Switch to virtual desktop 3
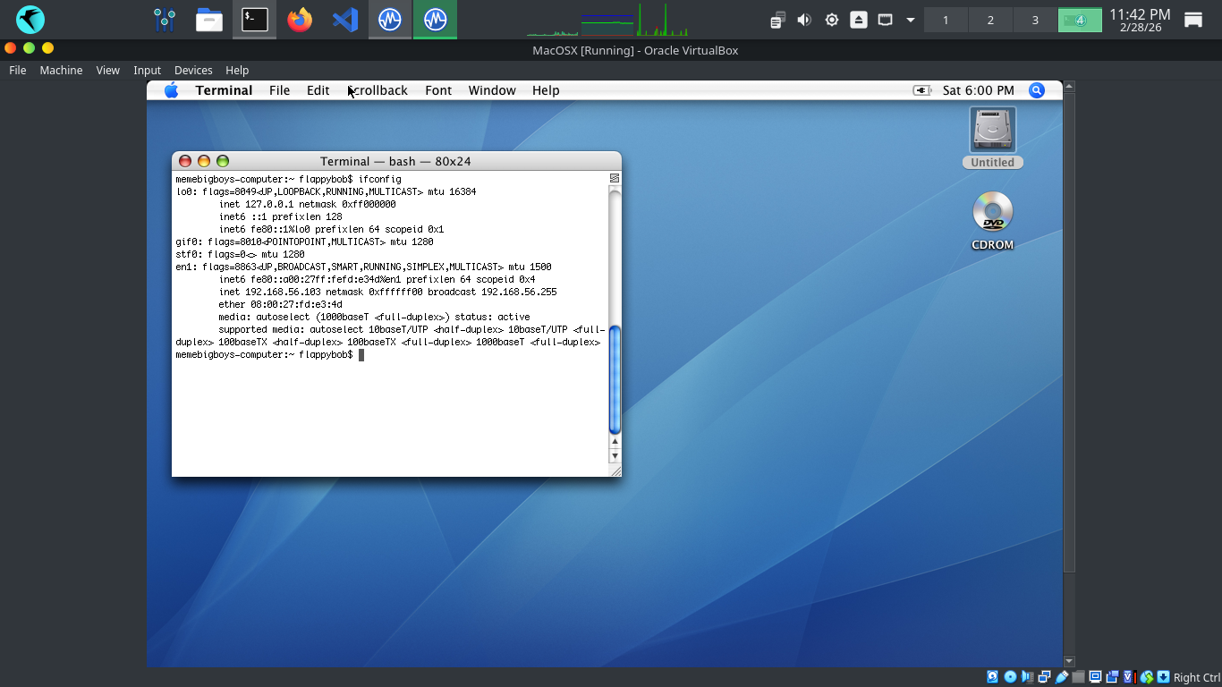The width and height of the screenshot is (1222, 687). 1035,20
